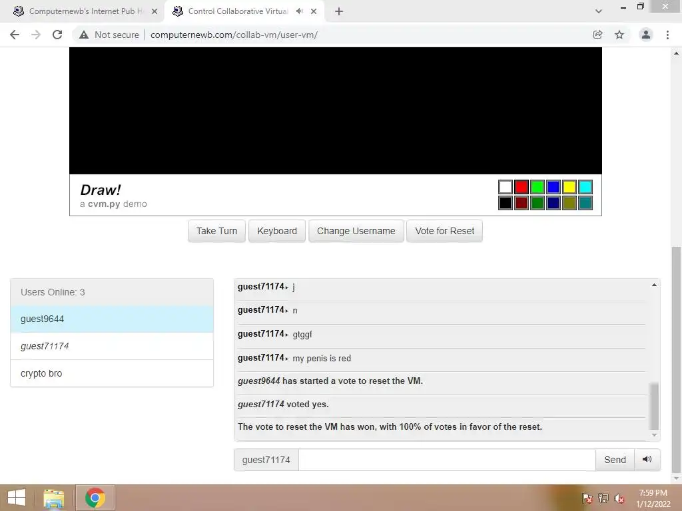Open File Explorer from the taskbar
This screenshot has height=511, width=682.
click(x=53, y=498)
